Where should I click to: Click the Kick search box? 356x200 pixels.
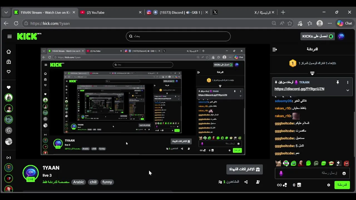pos(178,36)
